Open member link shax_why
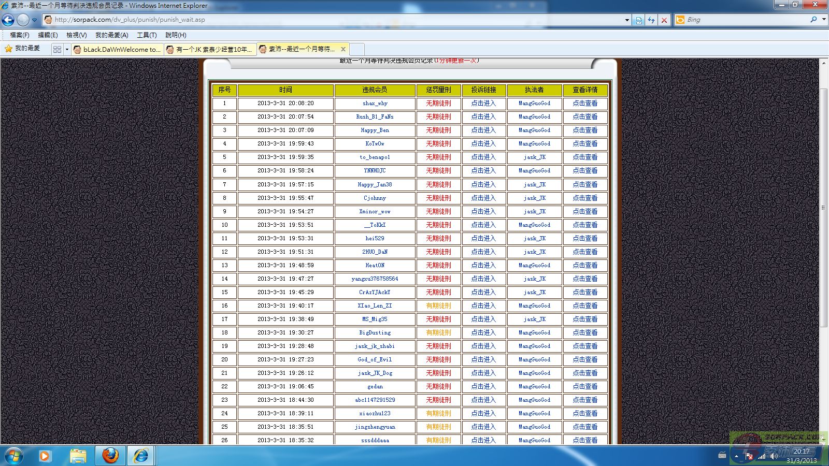Screen dimensions: 829x466 click(375, 103)
